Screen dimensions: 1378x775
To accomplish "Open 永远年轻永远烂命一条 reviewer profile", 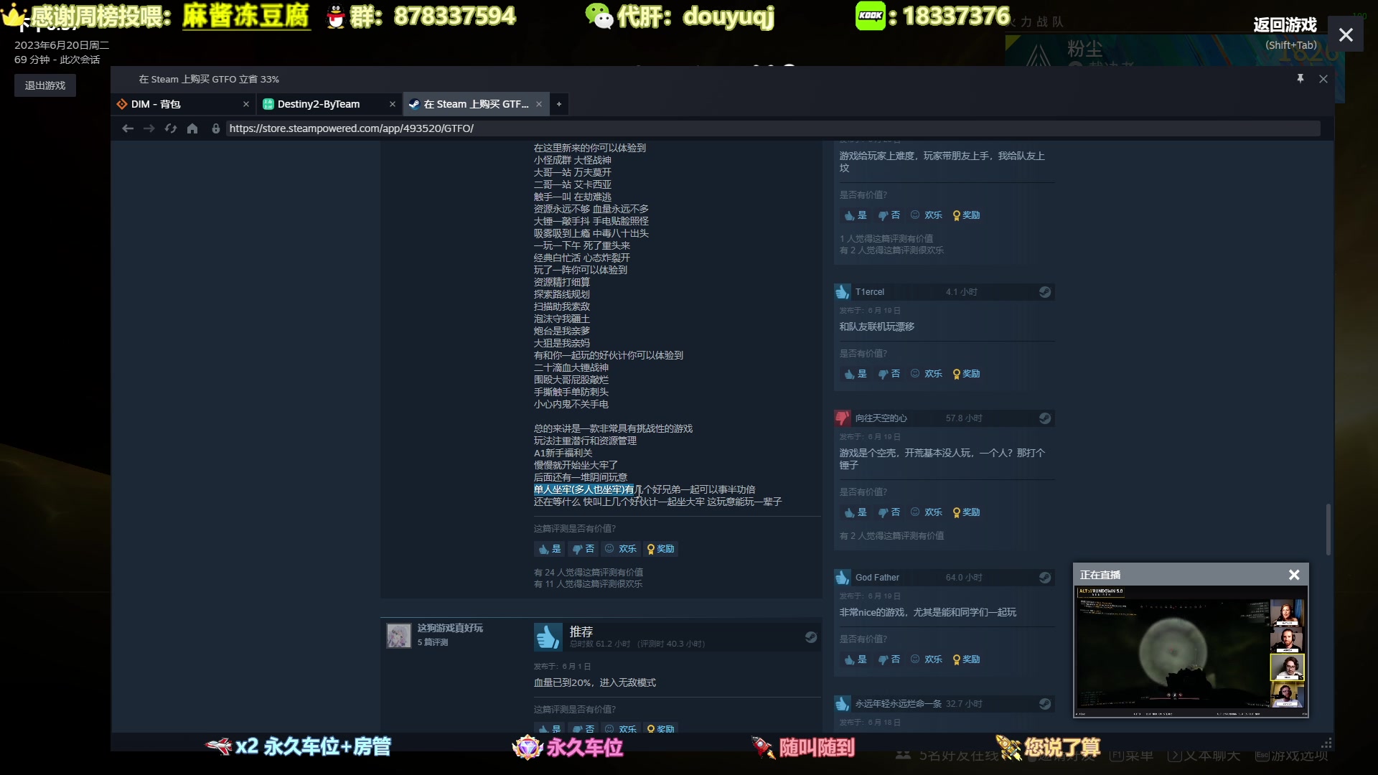I will click(898, 704).
